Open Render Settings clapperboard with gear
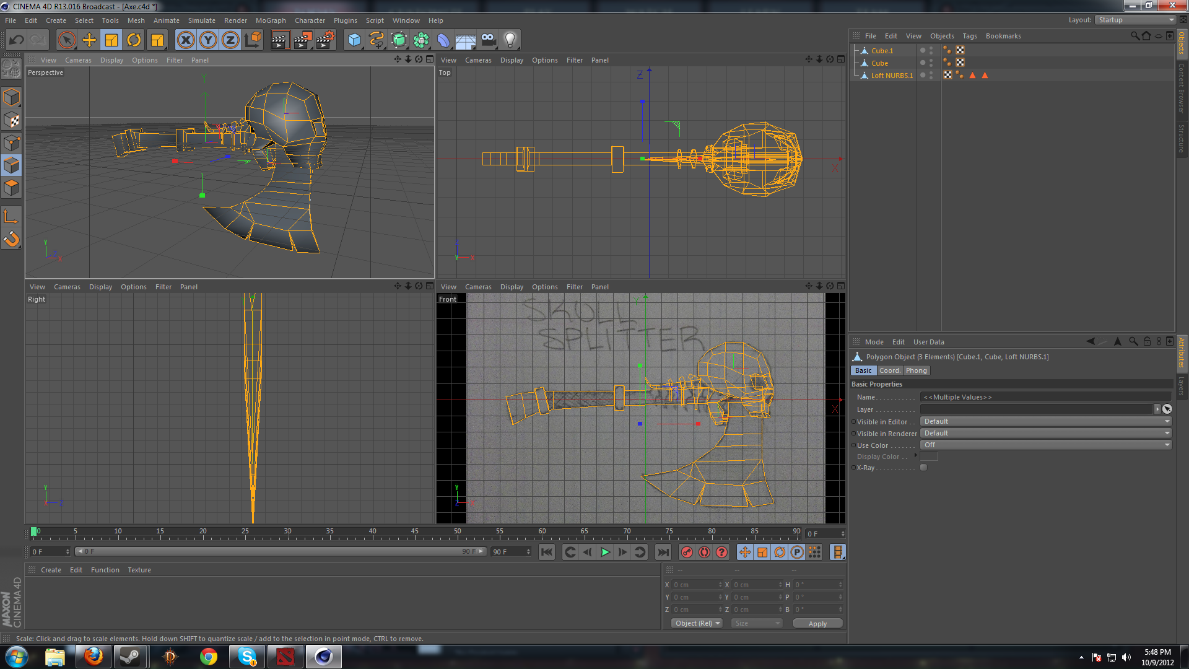Screen dimensions: 1189x669 pos(325,40)
